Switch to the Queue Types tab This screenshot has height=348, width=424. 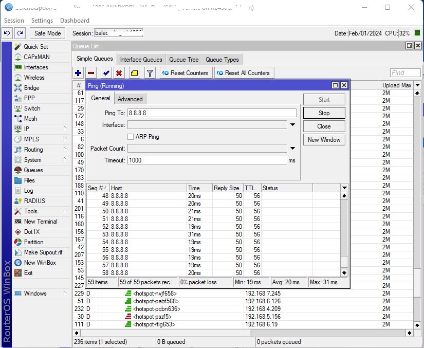[x=222, y=60]
